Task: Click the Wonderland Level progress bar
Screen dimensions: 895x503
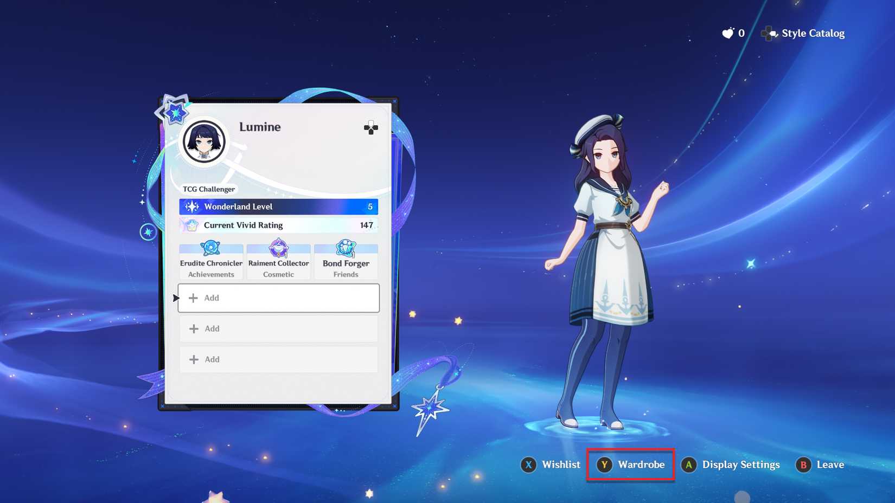Action: 278,207
